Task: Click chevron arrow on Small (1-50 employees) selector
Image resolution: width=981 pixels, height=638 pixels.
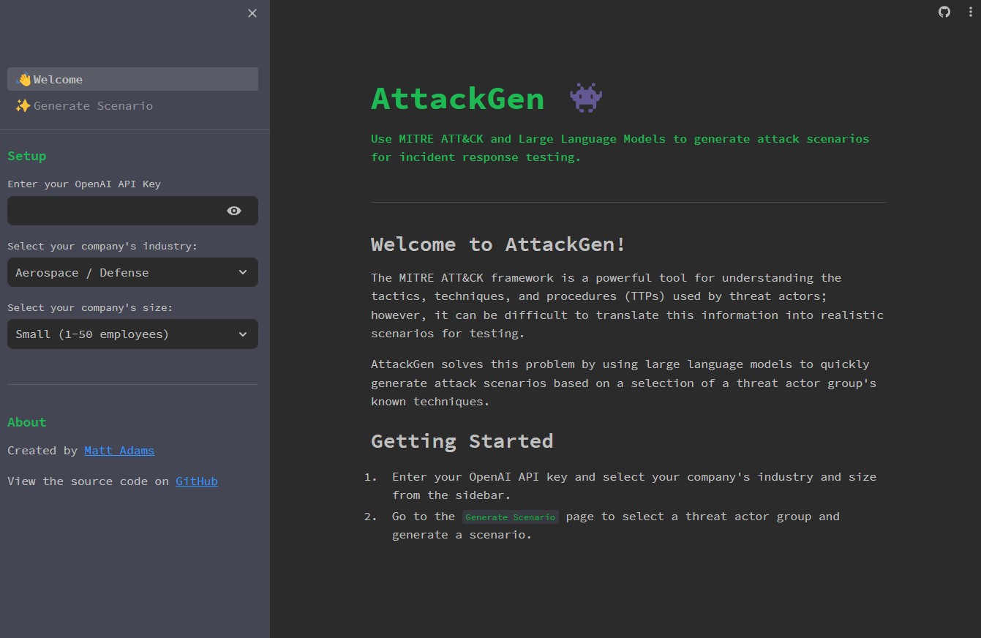Action: [243, 334]
